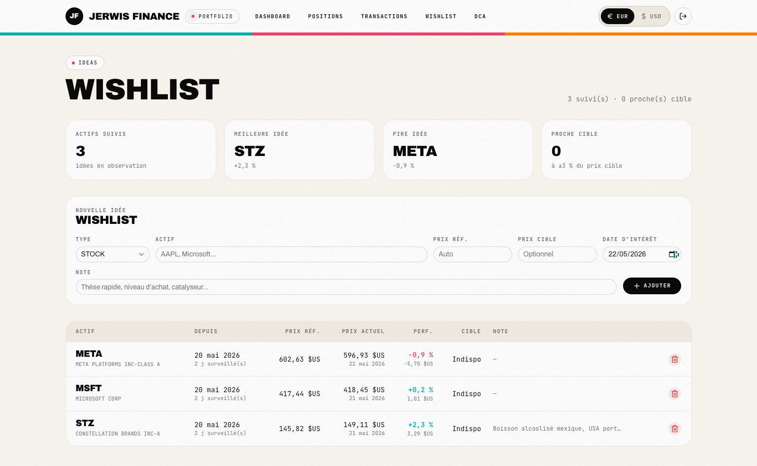Click Indispo in the STZ row
This screenshot has height=466, width=757.
pos(466,429)
